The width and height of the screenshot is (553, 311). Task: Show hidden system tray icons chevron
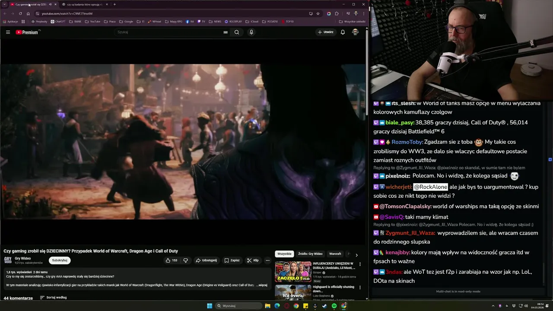[x=493, y=306]
